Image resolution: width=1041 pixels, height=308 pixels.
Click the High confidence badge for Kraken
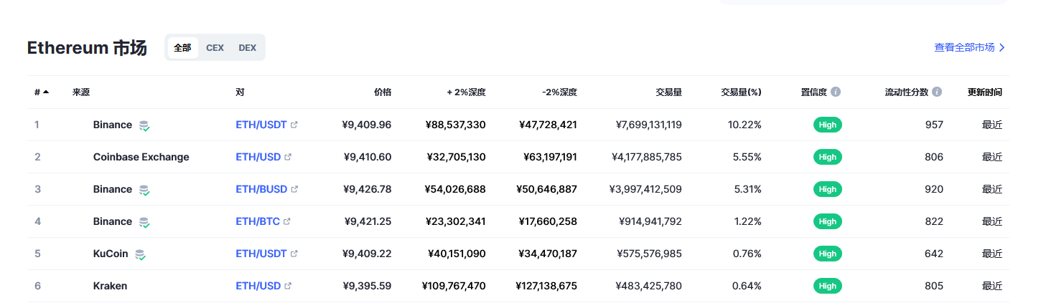point(828,286)
